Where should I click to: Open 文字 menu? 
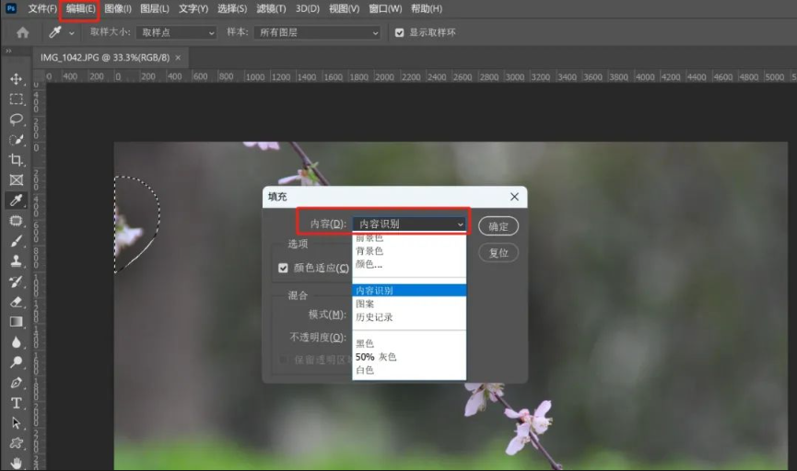pos(193,8)
